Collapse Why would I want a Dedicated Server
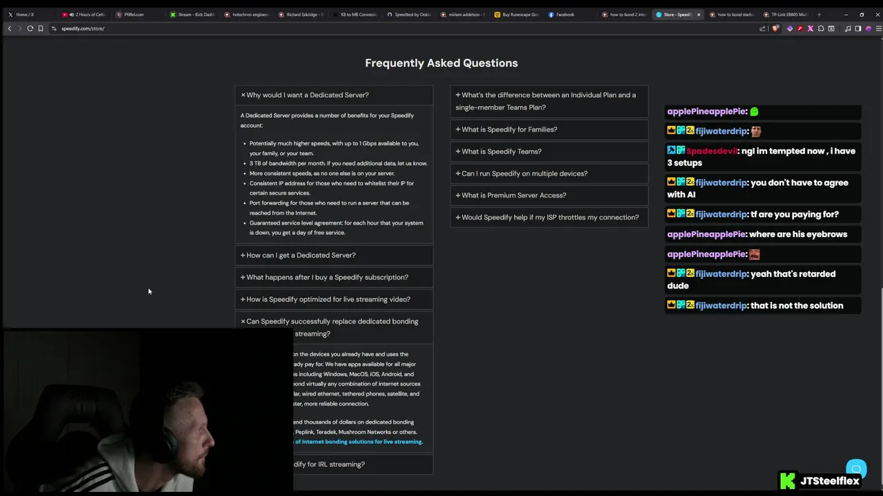The width and height of the screenshot is (883, 496). 334,95
